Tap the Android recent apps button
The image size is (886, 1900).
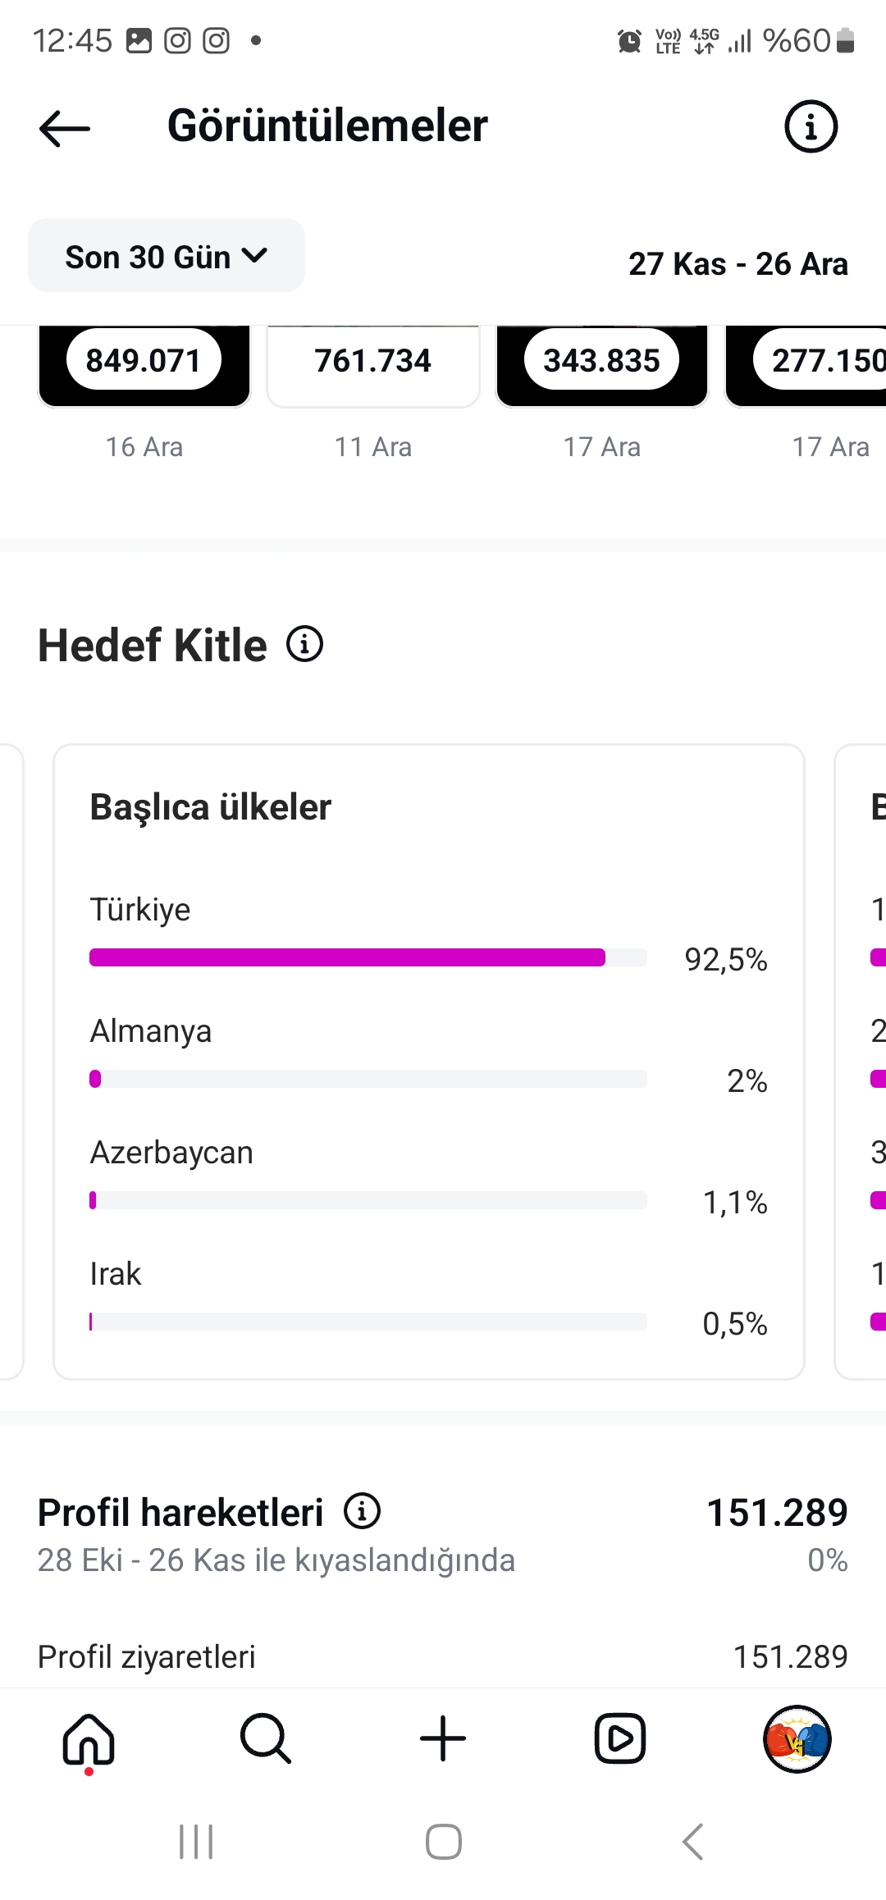(x=196, y=1842)
